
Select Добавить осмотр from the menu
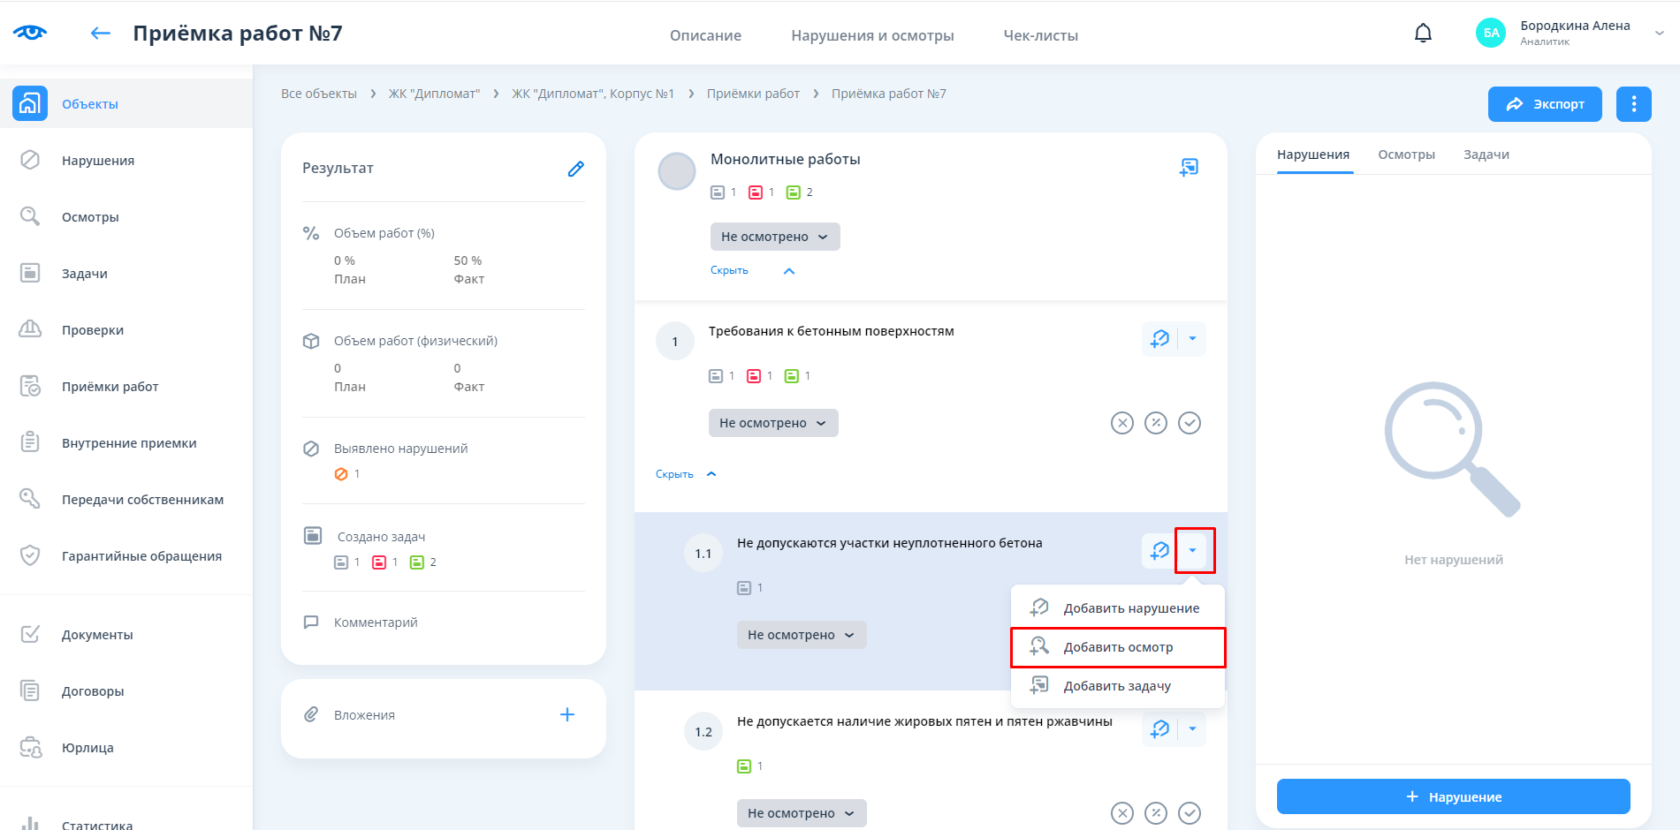tap(1117, 647)
